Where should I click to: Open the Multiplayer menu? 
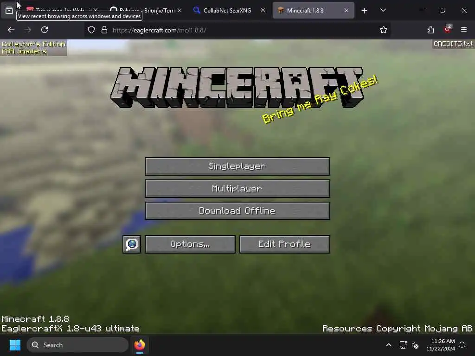[237, 189]
